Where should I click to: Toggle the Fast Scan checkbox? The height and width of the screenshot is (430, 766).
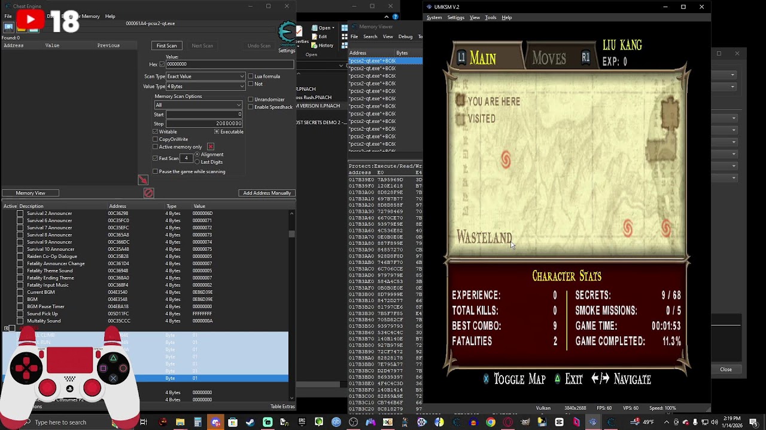tap(156, 158)
